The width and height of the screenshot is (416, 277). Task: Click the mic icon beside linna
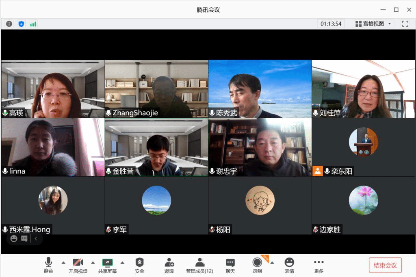5,171
